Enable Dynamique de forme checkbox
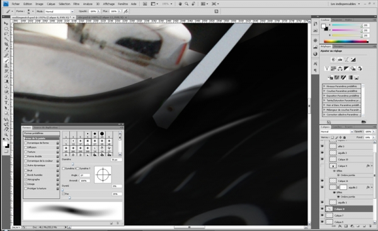Screen dimensions: 378x231 (x=26, y=143)
